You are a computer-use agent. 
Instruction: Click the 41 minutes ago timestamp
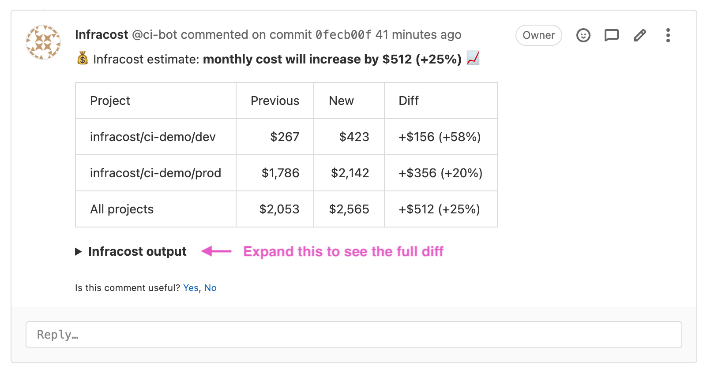coord(418,34)
